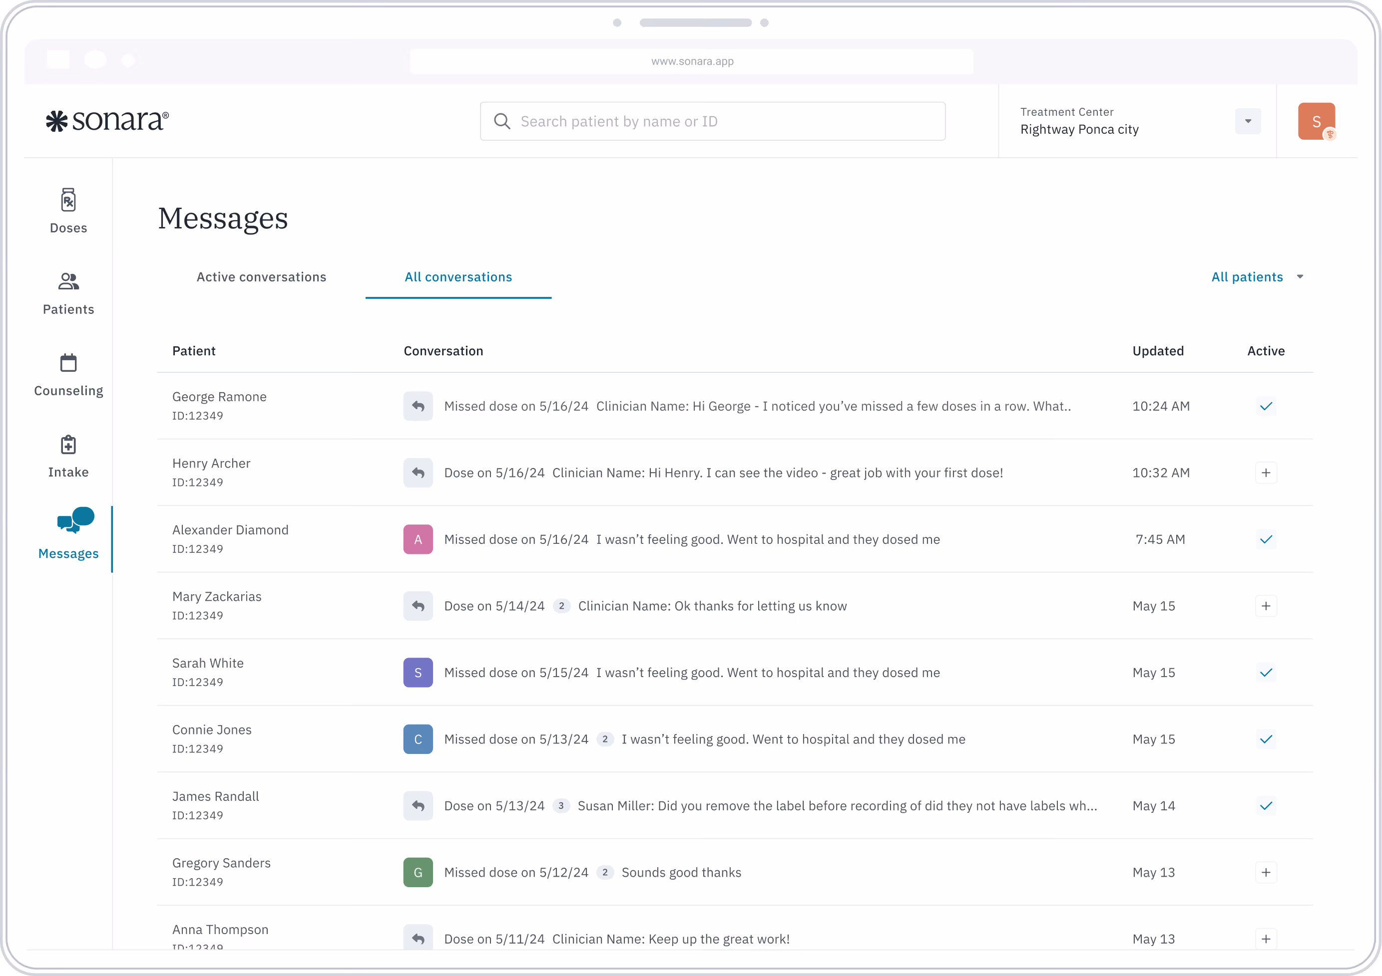
Task: Click the 7:45 AM updated time
Action: click(x=1160, y=539)
